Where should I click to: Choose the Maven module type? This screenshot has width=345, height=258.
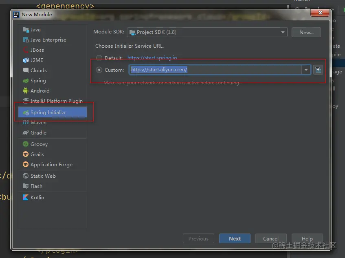(x=53, y=123)
